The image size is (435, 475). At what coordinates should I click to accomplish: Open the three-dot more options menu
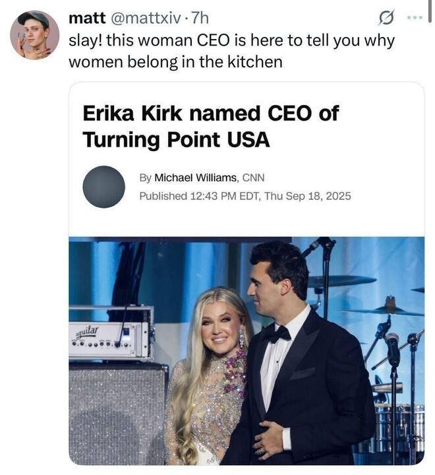(415, 18)
